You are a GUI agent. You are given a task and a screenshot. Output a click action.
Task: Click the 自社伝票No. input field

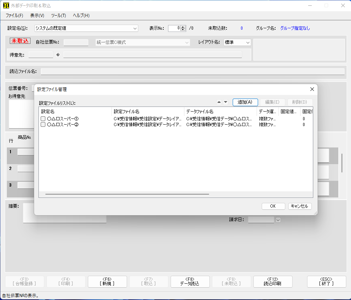click(x=76, y=42)
